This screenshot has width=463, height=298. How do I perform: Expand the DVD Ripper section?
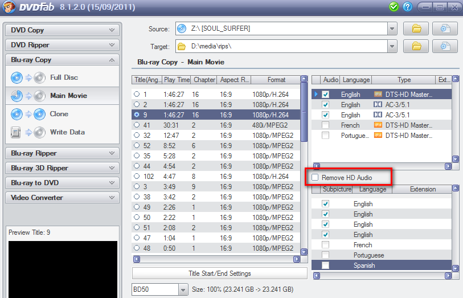tap(62, 45)
